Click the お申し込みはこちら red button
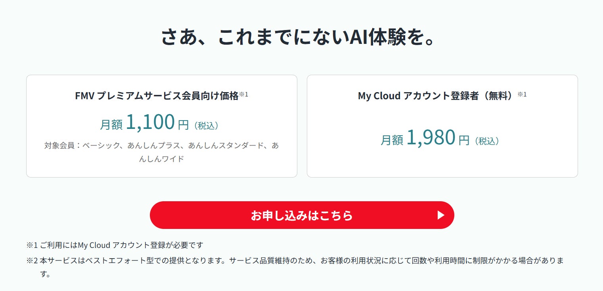The image size is (603, 291). 301,215
